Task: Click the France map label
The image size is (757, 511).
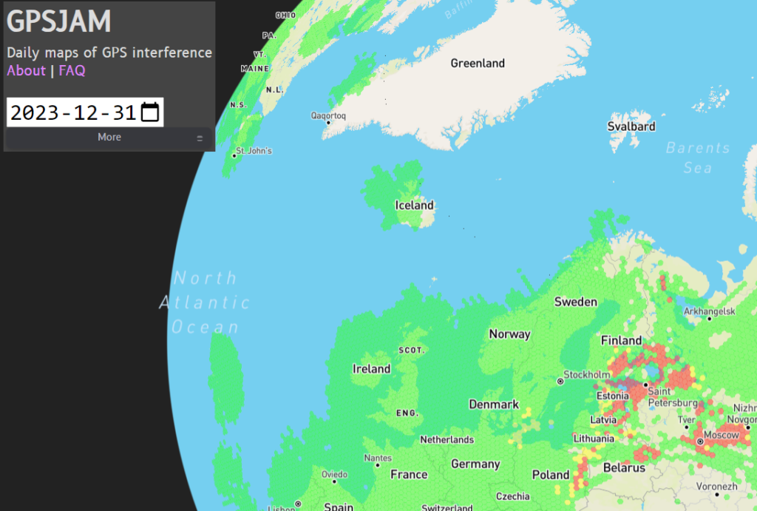Action: 409,475
